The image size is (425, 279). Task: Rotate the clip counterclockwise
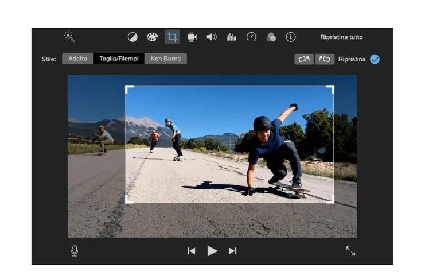(304, 59)
